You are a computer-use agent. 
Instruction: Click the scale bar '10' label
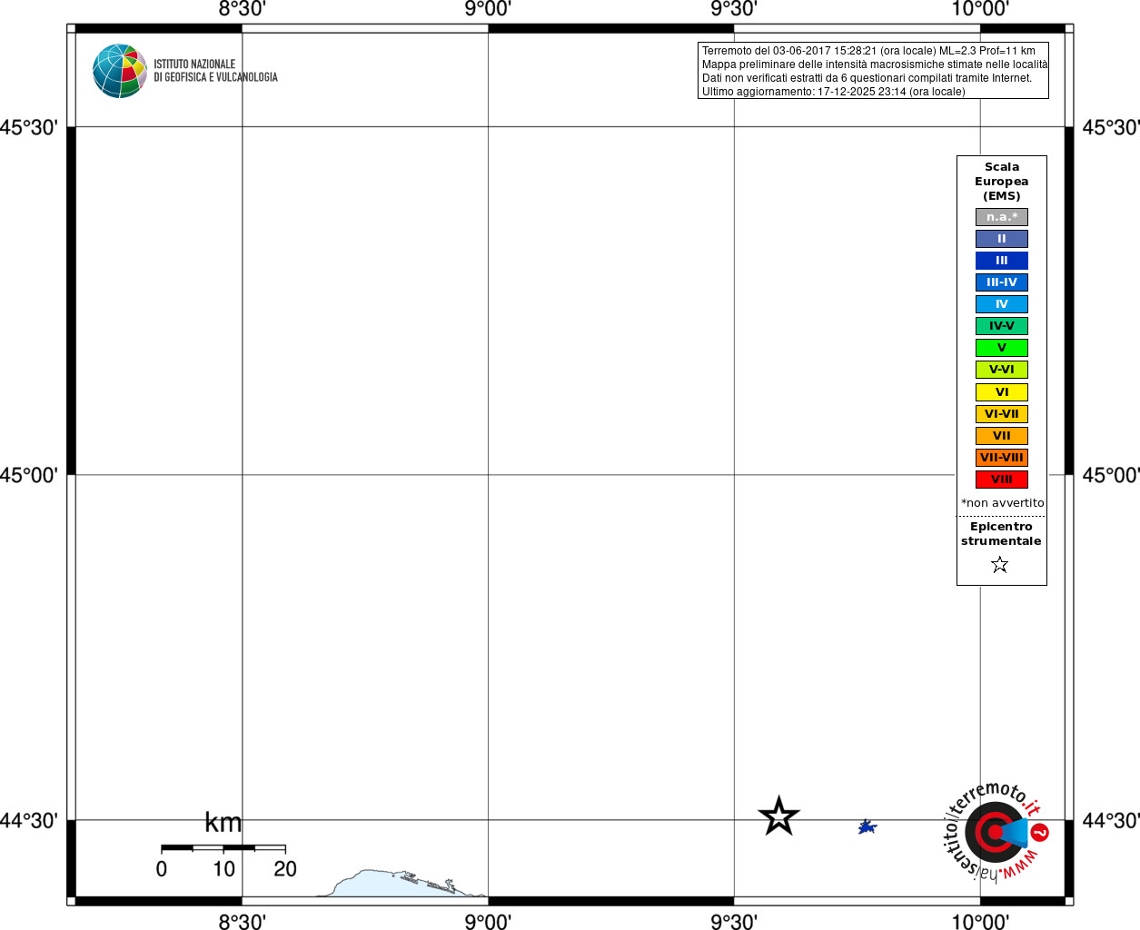point(223,869)
